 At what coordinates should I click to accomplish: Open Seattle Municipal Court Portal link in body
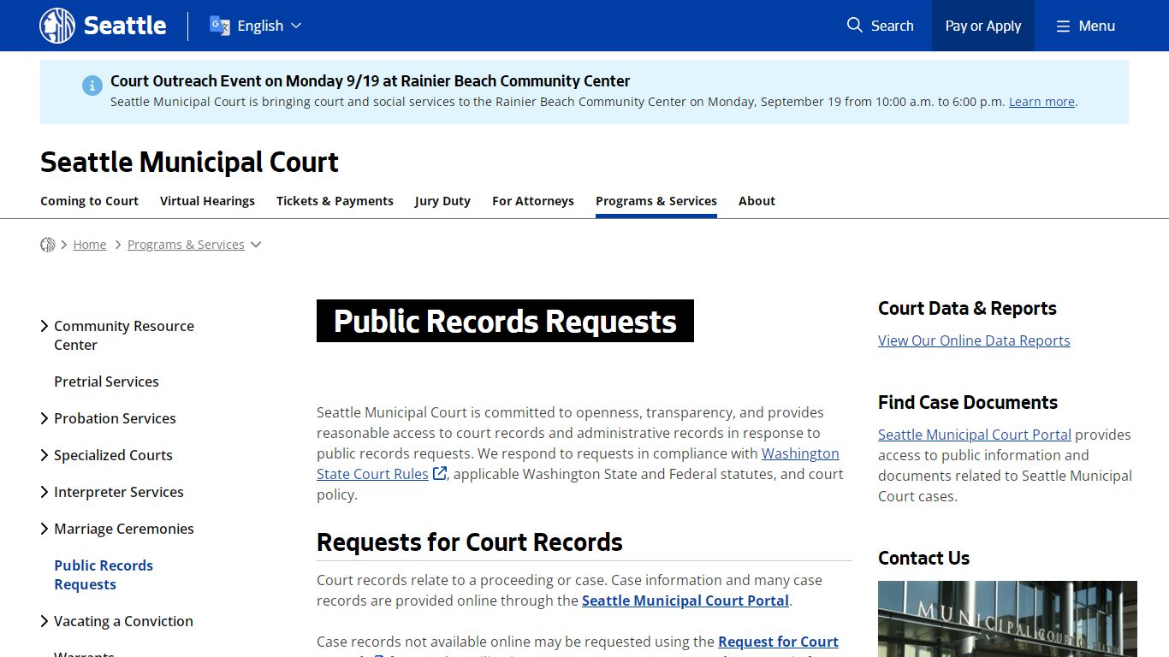tap(685, 601)
